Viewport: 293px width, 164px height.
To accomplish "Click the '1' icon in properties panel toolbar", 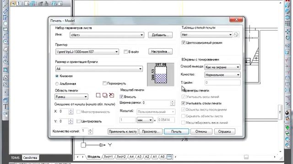I will point(19,3).
